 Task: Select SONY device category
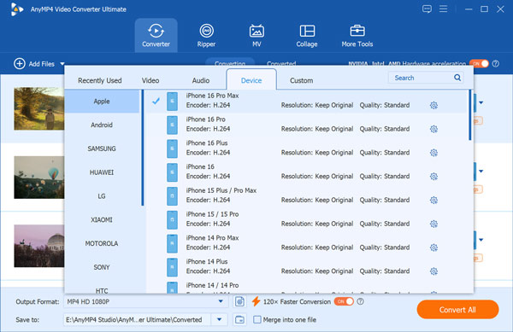[x=102, y=267]
